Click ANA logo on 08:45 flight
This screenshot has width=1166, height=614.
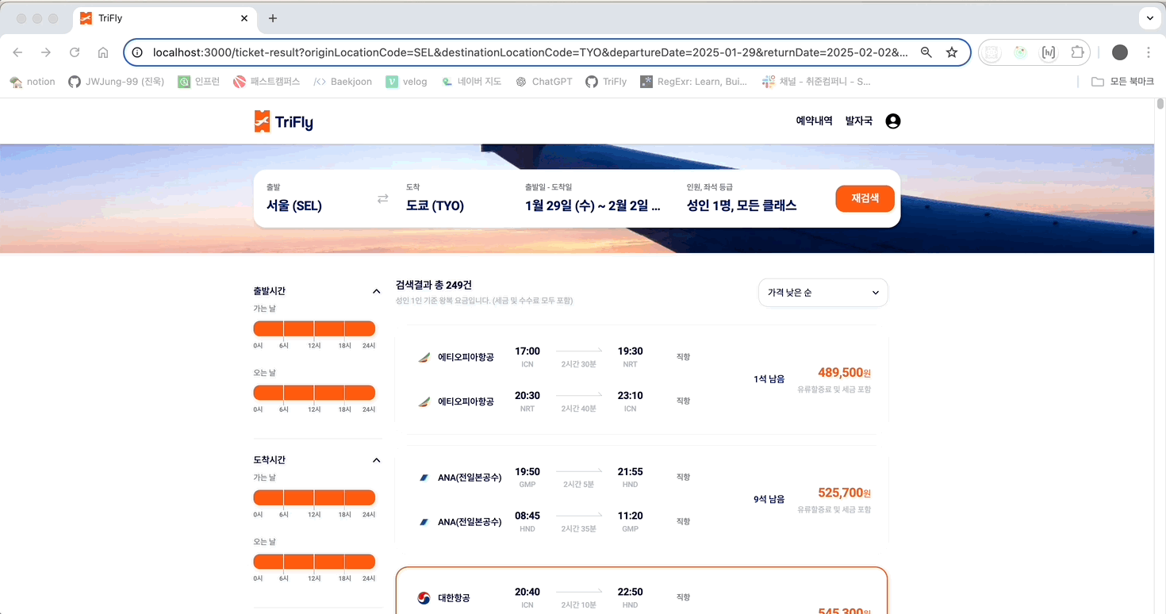(424, 522)
